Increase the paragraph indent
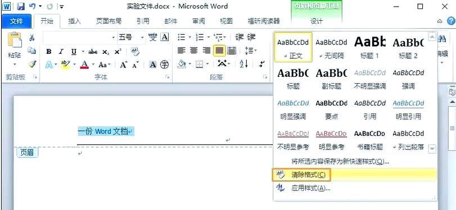 click(x=251, y=37)
